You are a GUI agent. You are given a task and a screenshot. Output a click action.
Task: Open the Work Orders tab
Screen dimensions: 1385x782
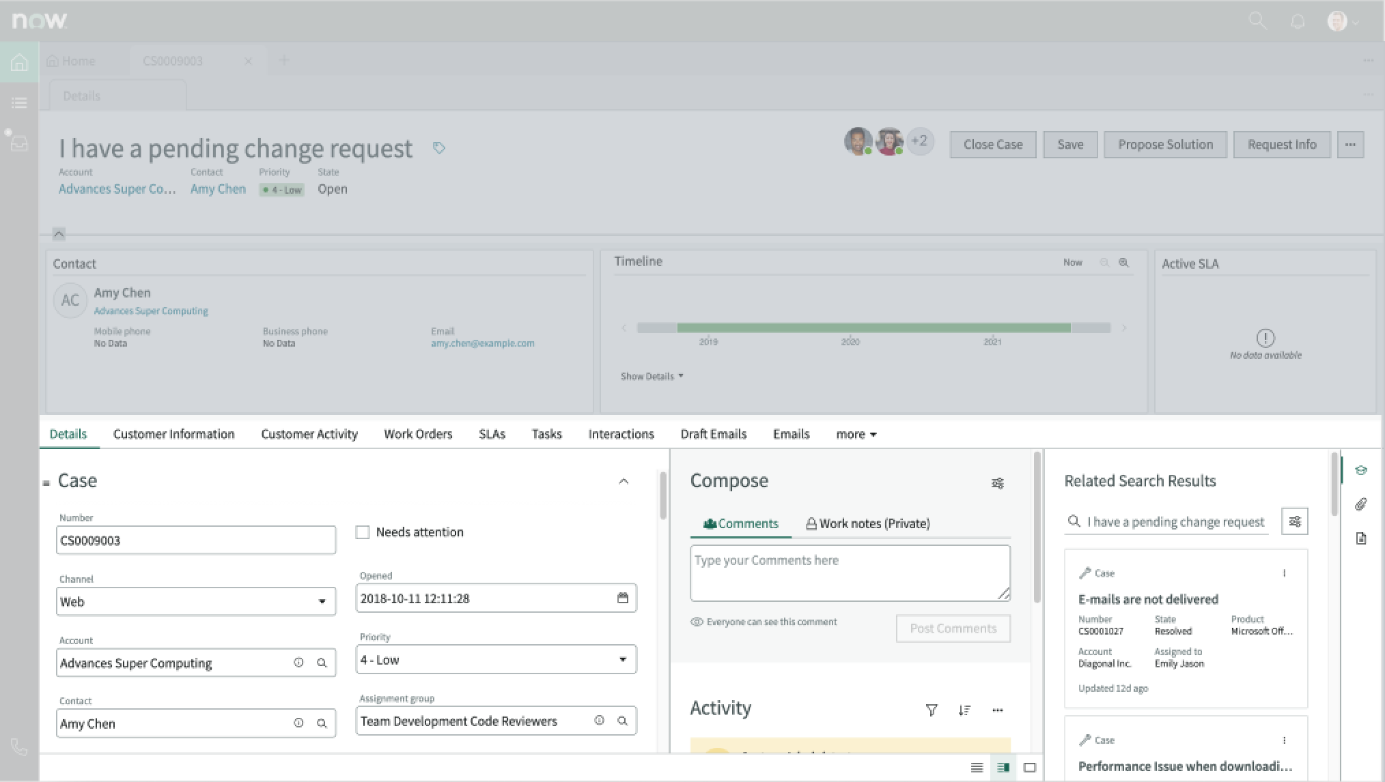[x=417, y=434]
